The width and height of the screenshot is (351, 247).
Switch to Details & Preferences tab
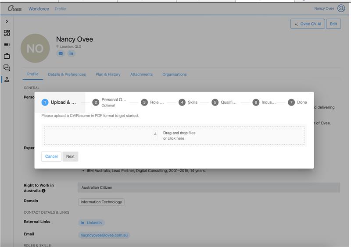tap(67, 74)
